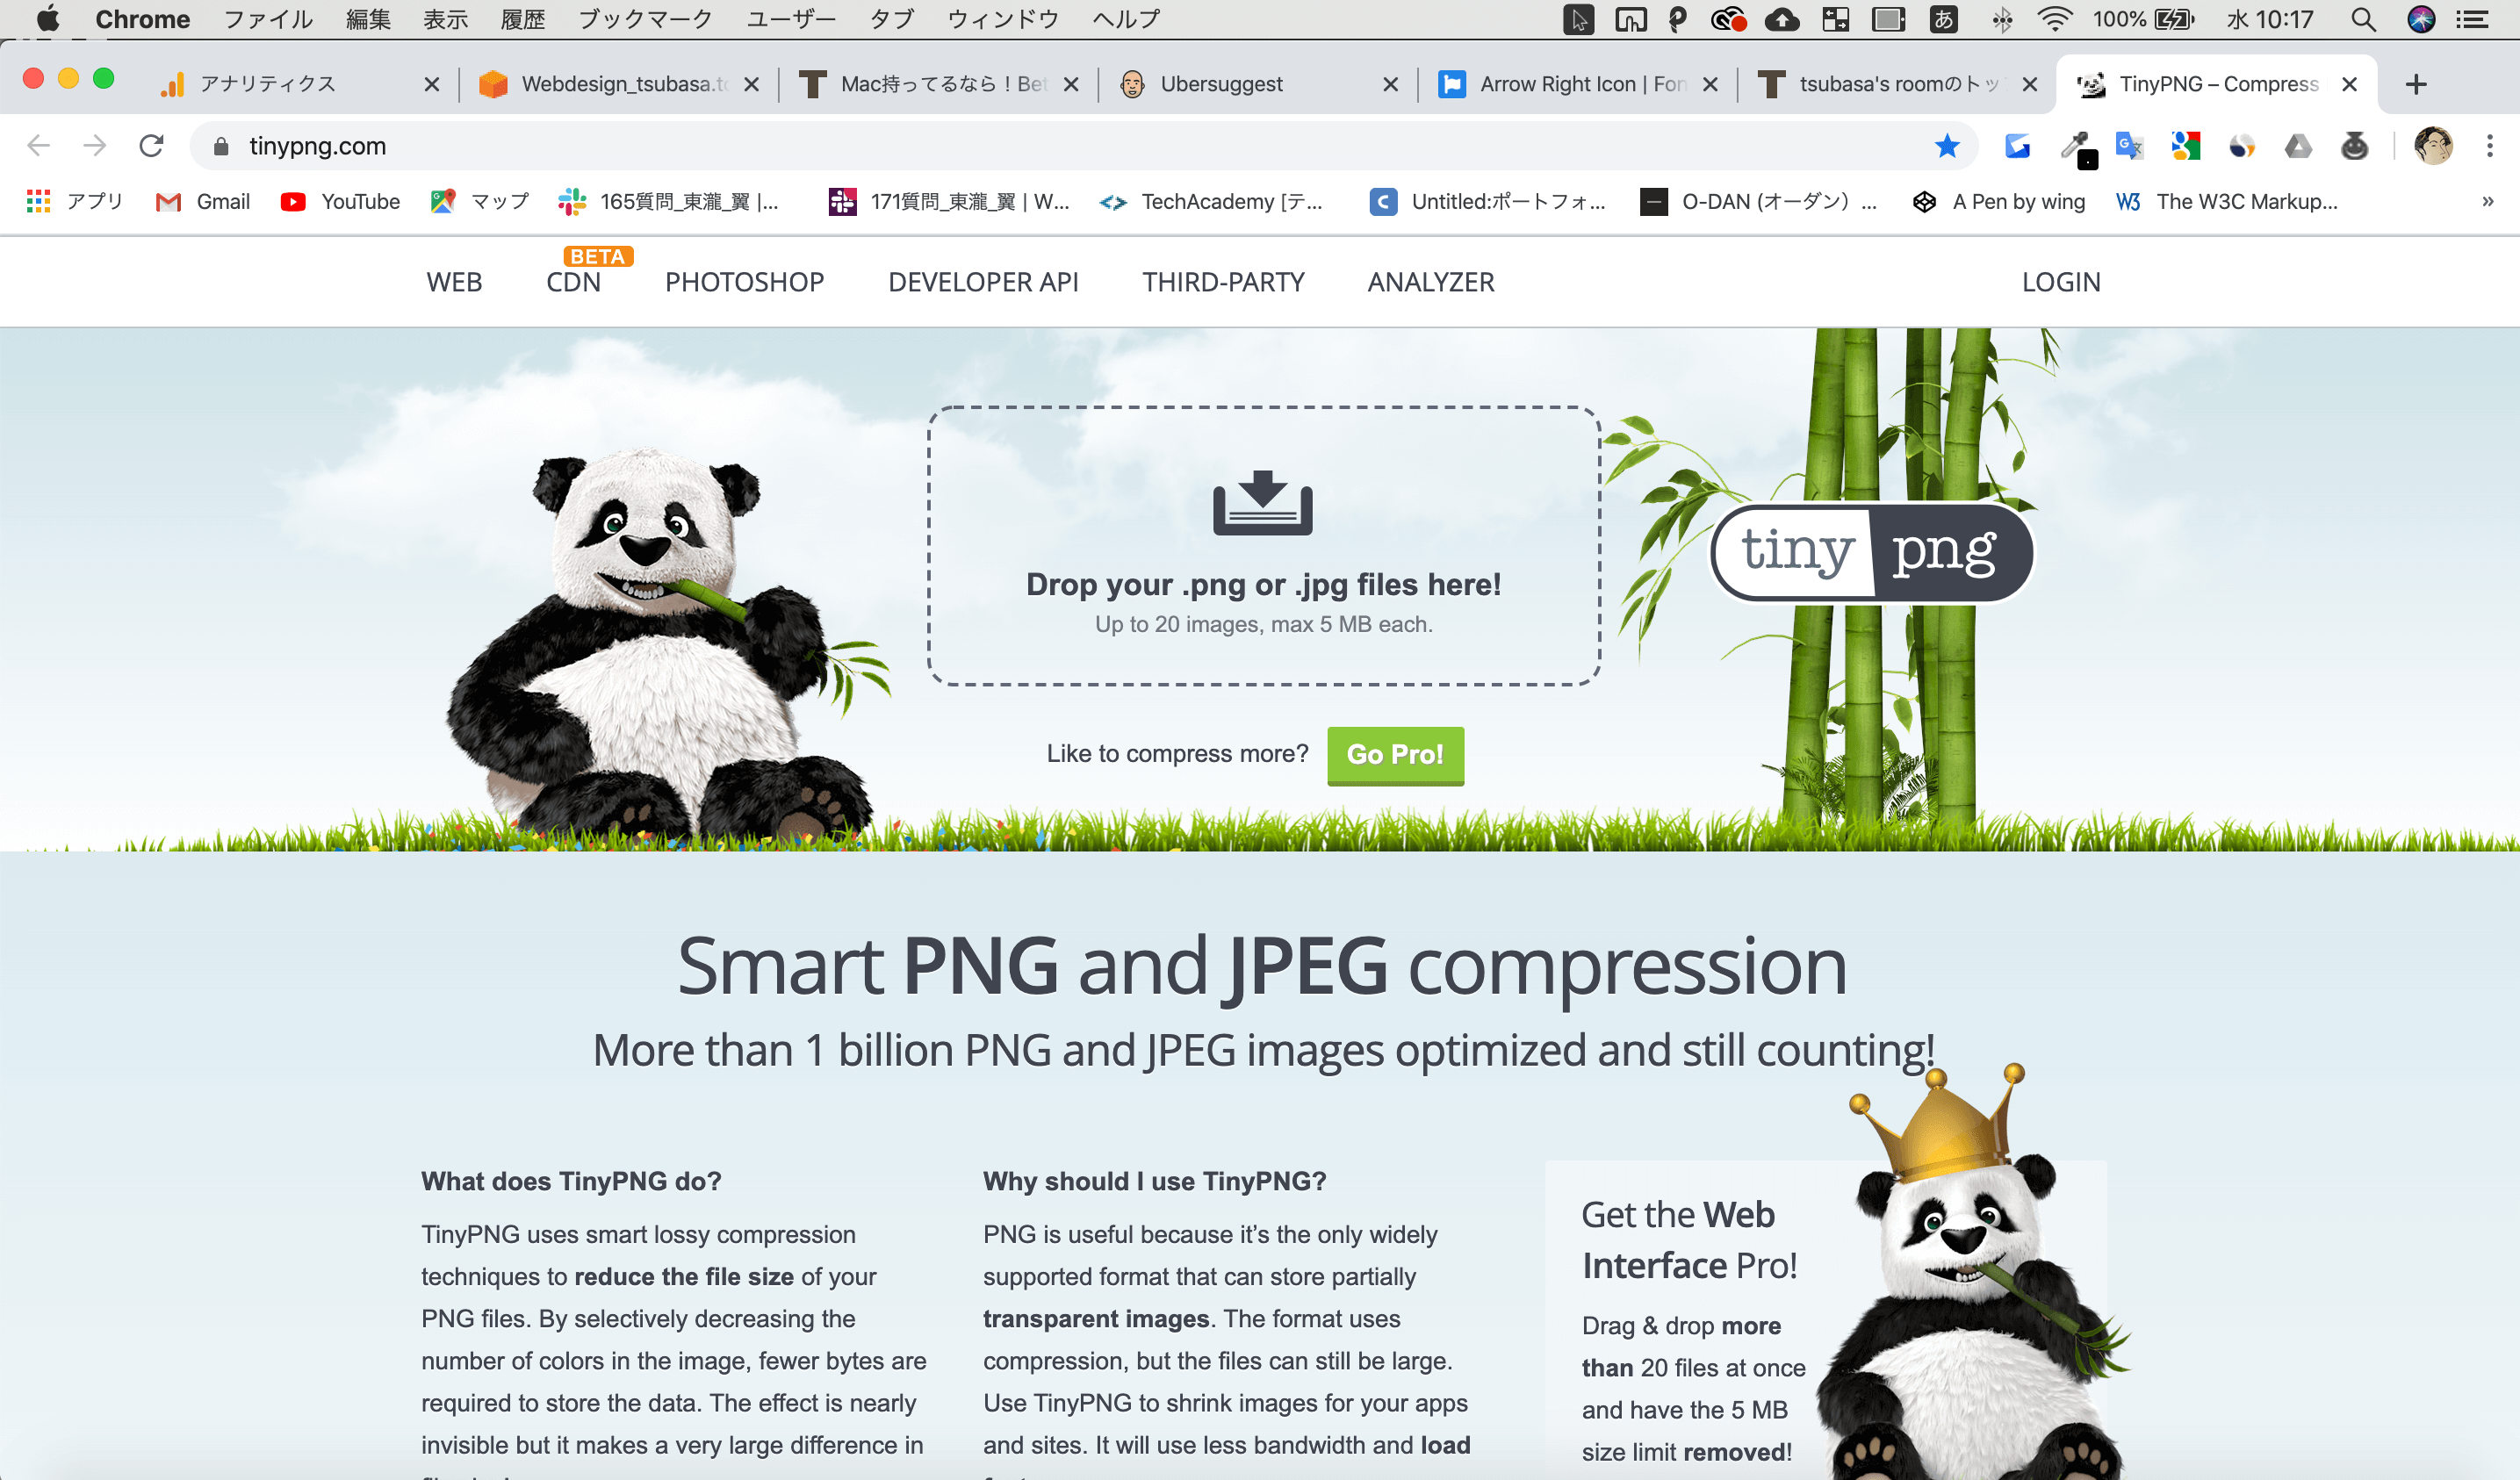Click the Wi-Fi status icon

(2055, 19)
